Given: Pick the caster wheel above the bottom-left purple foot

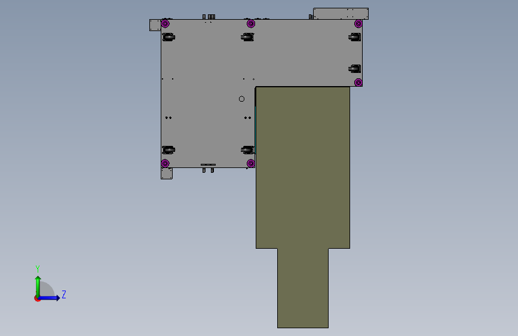Looking at the screenshot, I should coord(168,150).
